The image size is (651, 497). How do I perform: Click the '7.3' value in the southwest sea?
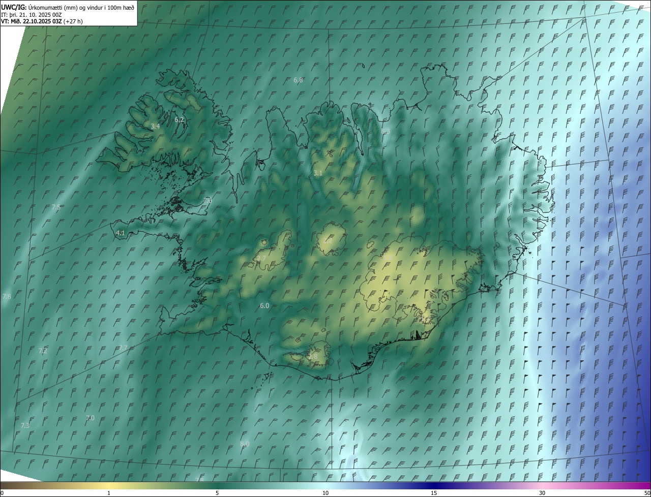(25, 425)
